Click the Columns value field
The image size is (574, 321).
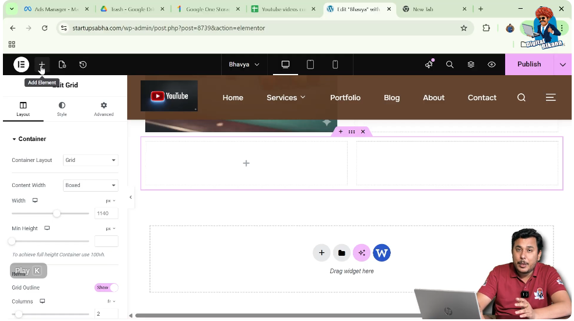click(x=106, y=313)
